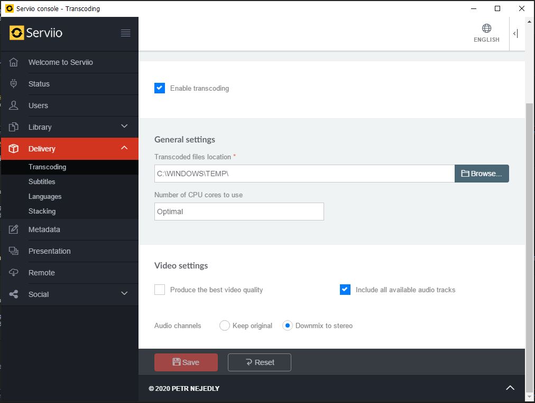Click the scroll-to-top arrow in footer

[x=510, y=388]
